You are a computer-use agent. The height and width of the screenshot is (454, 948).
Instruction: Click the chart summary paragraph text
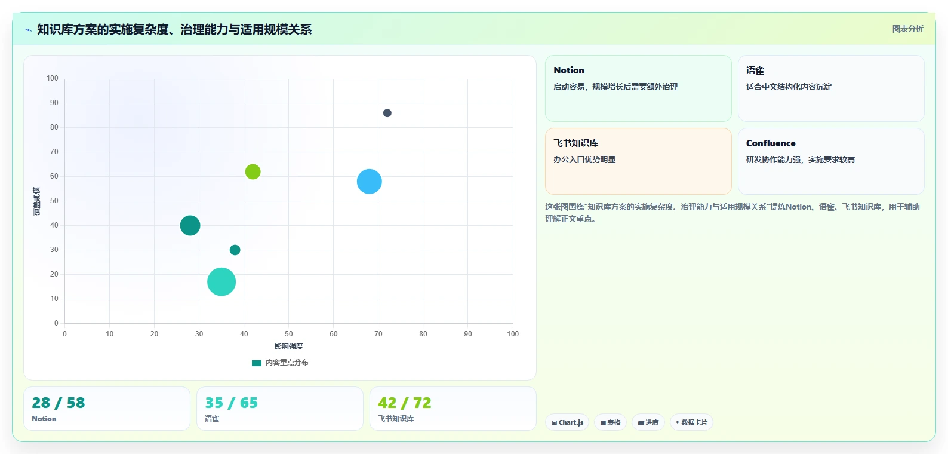(732, 213)
